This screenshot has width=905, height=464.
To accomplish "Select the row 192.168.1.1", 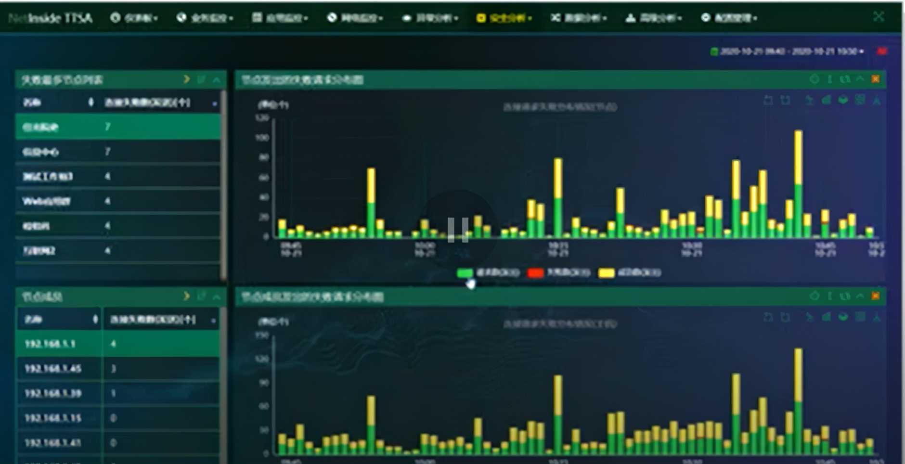I will [118, 344].
